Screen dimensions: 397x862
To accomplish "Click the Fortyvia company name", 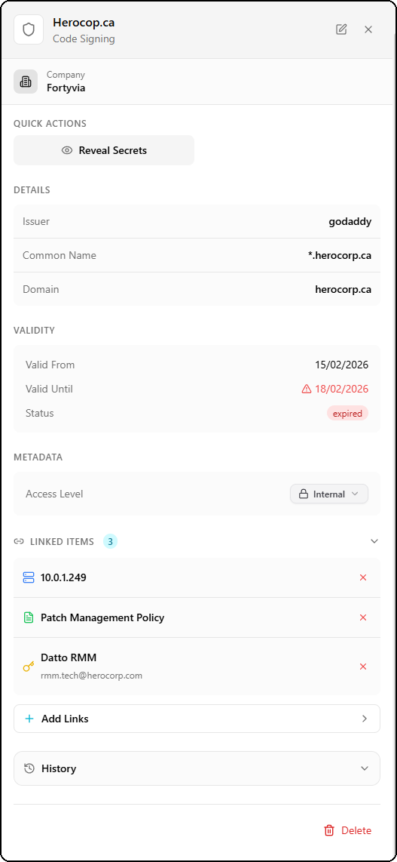I will coord(66,88).
